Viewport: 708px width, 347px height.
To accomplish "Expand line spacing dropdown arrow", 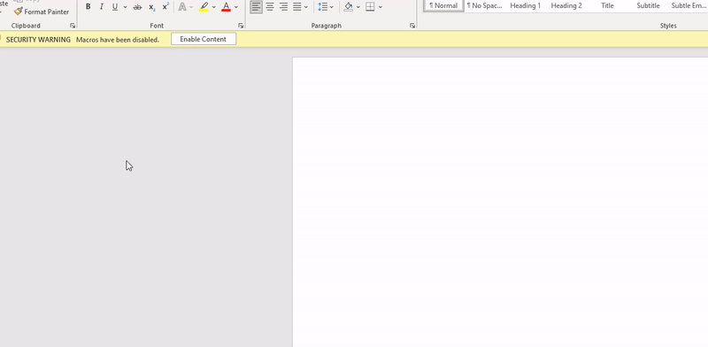I will coord(332,7).
